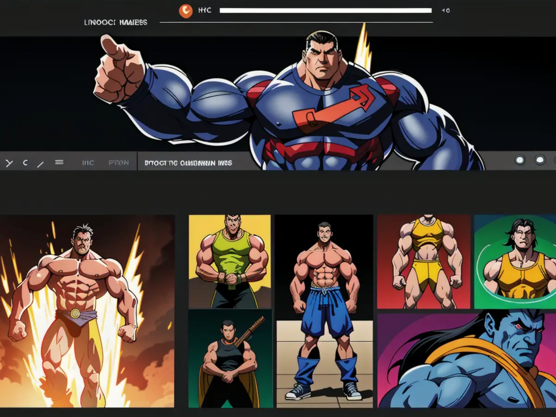Image resolution: width=556 pixels, height=417 pixels.
Task: Click the thin line slider under the progress bar
Action: [x=296, y=22]
